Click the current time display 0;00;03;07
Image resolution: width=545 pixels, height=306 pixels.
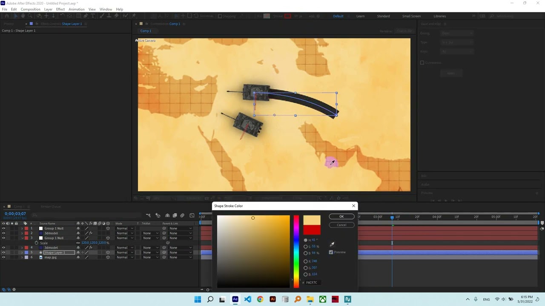coord(15,214)
